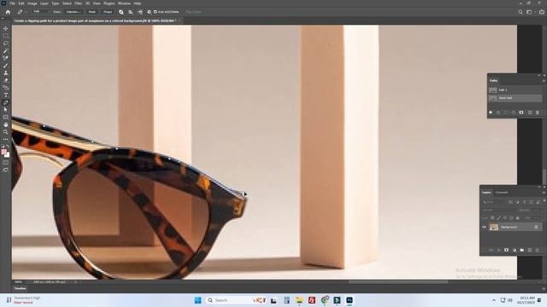The image size is (547, 307).
Task: Click the foreground color swatch
Action: coord(4,152)
